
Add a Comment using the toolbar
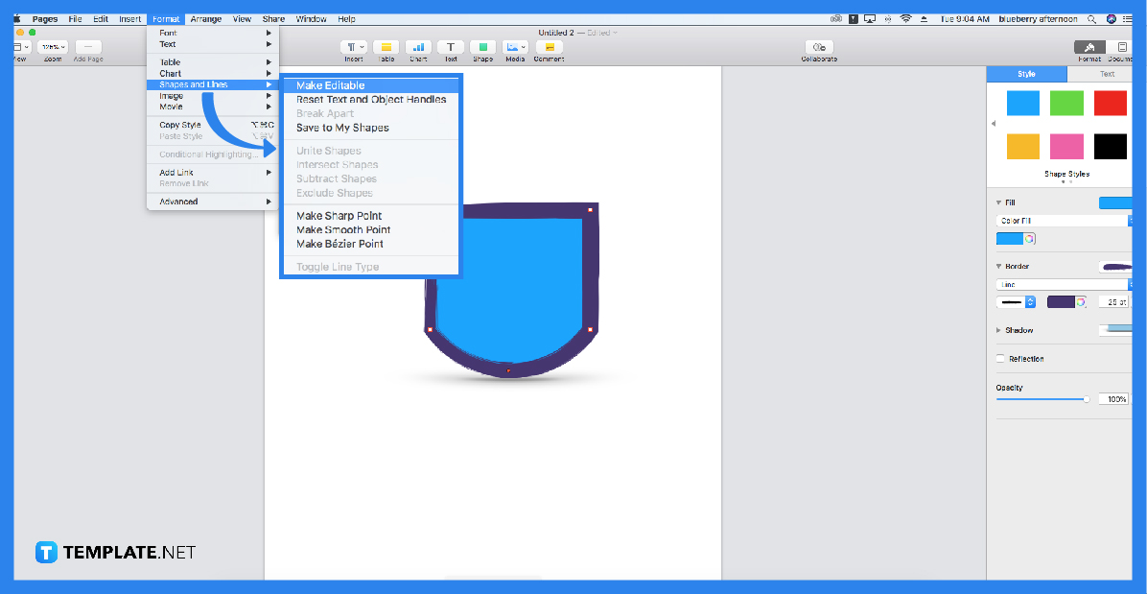click(x=548, y=49)
